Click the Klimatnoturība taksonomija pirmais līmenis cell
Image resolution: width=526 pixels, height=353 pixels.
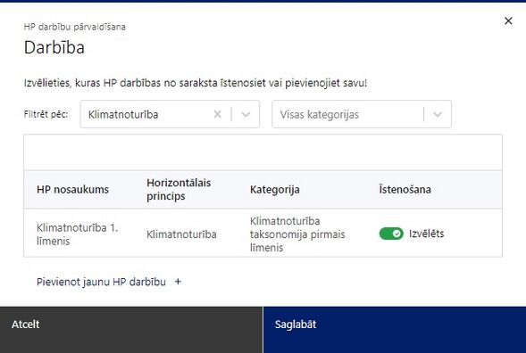click(x=297, y=234)
